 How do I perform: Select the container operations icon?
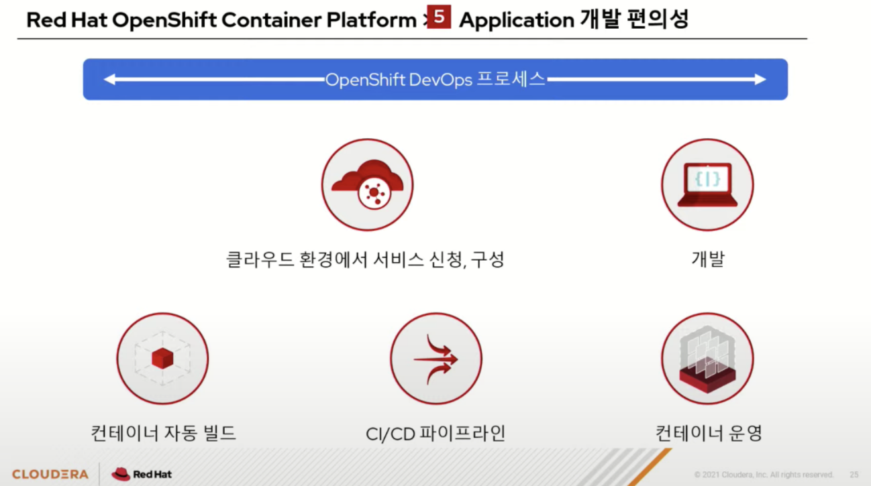[x=707, y=359]
